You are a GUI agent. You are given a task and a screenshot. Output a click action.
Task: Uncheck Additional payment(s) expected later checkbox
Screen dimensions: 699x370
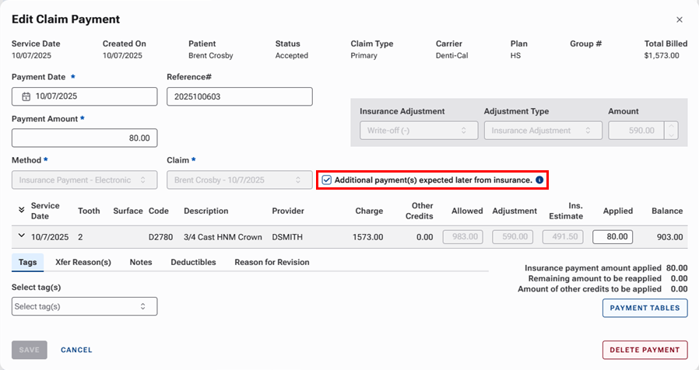(327, 180)
